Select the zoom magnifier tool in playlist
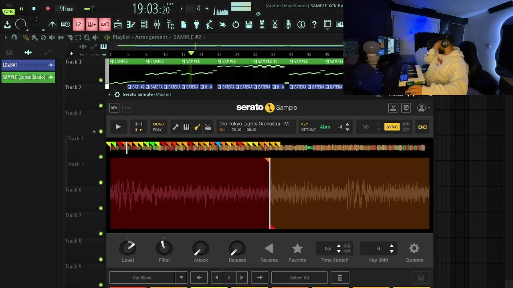 [87, 37]
